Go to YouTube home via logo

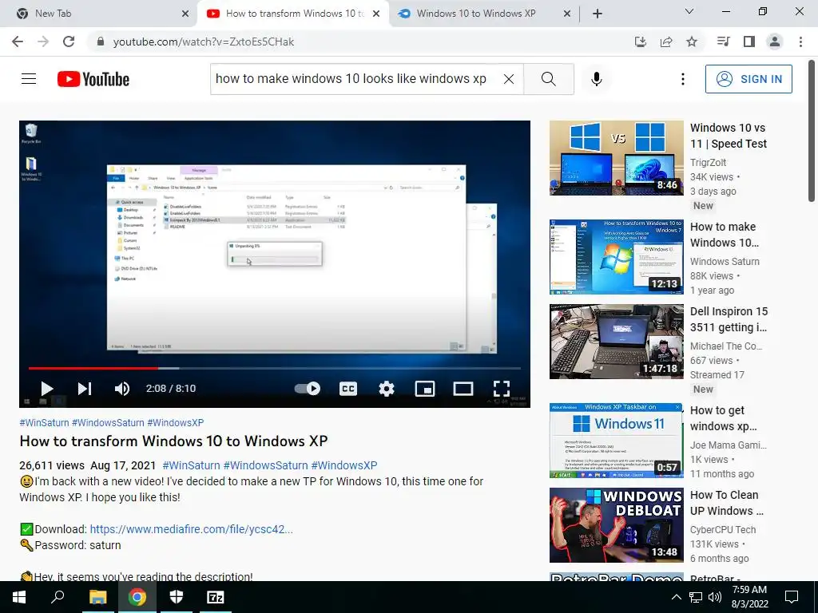tap(93, 79)
